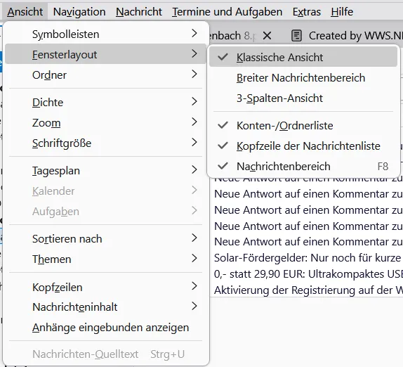The image size is (403, 367).
Task: Click the document icon on 'Created by WWS' tab
Action: [296, 36]
